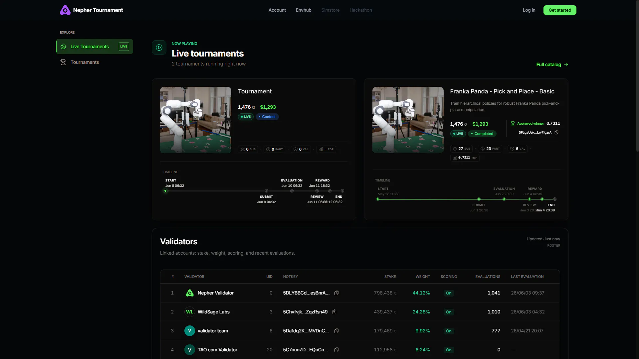Click the Completed badge on Franka Panda card
The width and height of the screenshot is (639, 359).
tap(482, 134)
